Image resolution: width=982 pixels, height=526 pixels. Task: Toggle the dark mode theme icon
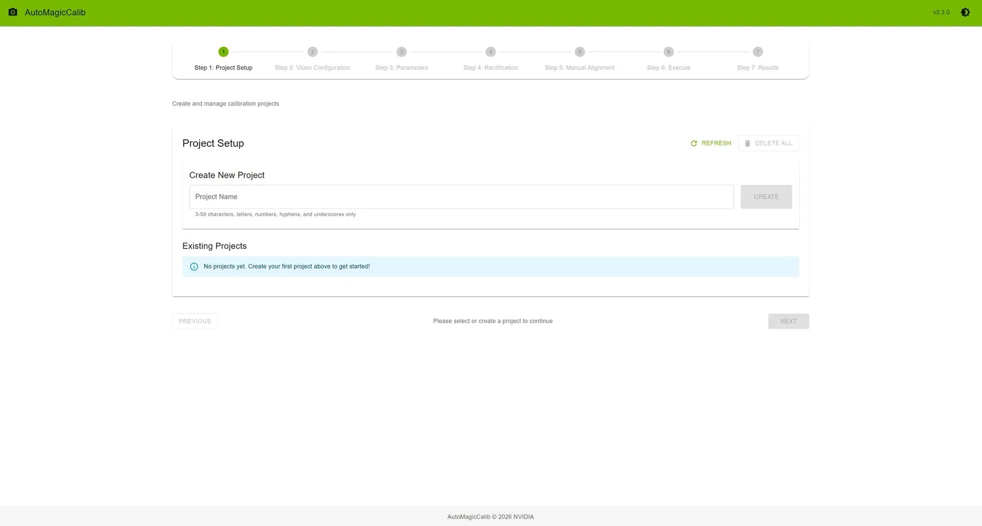(965, 12)
